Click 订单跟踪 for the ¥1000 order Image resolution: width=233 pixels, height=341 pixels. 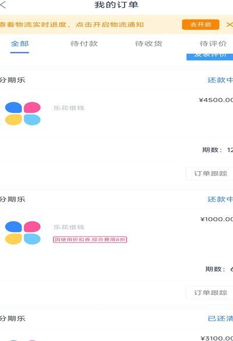210,293
